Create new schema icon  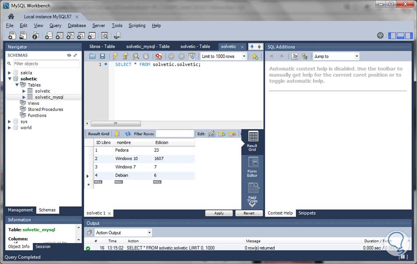[x=49, y=35]
